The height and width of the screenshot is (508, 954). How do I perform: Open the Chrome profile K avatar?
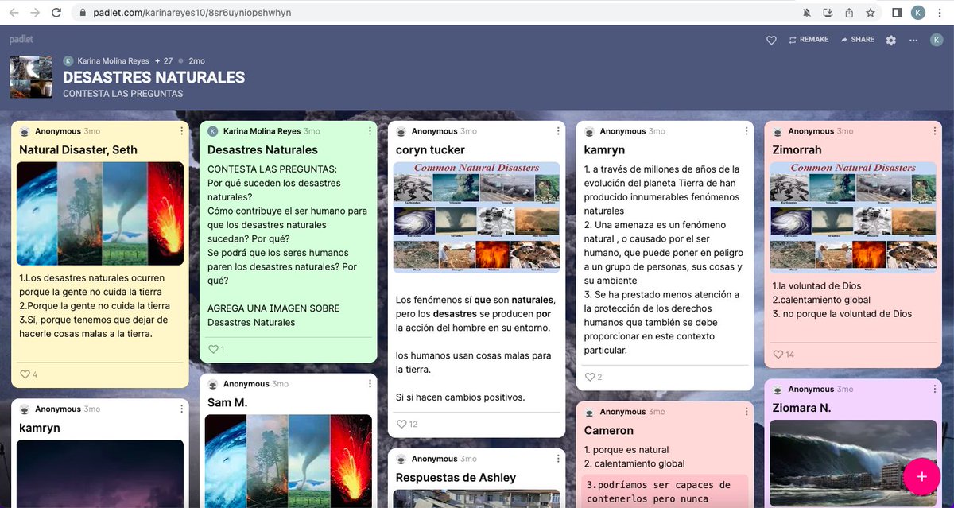[x=918, y=13]
